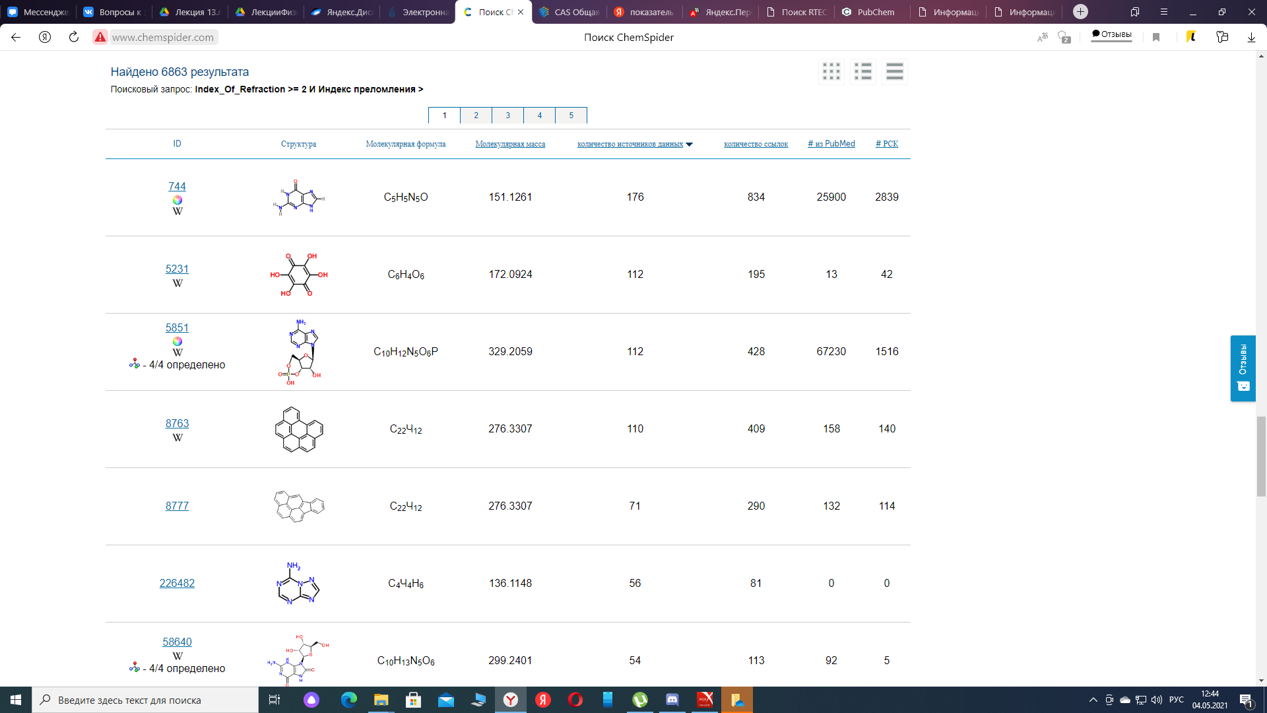Sort table by количество ссылок
The image size is (1267, 713).
pos(756,144)
